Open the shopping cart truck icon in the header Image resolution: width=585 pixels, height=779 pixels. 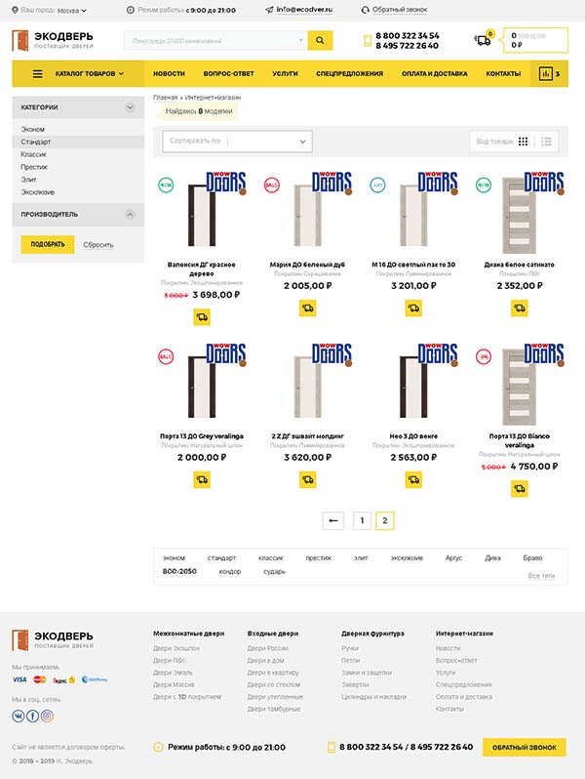coord(482,40)
